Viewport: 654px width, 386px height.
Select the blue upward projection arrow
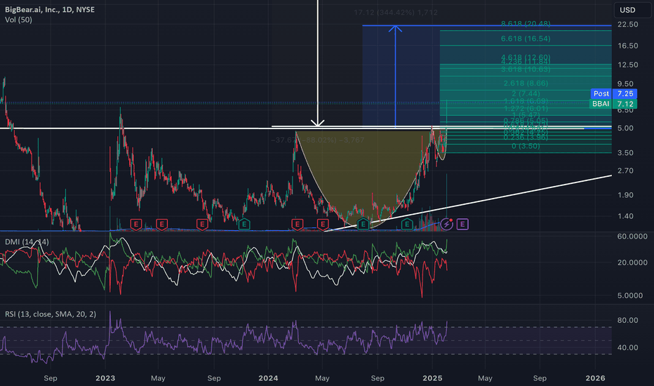395,75
